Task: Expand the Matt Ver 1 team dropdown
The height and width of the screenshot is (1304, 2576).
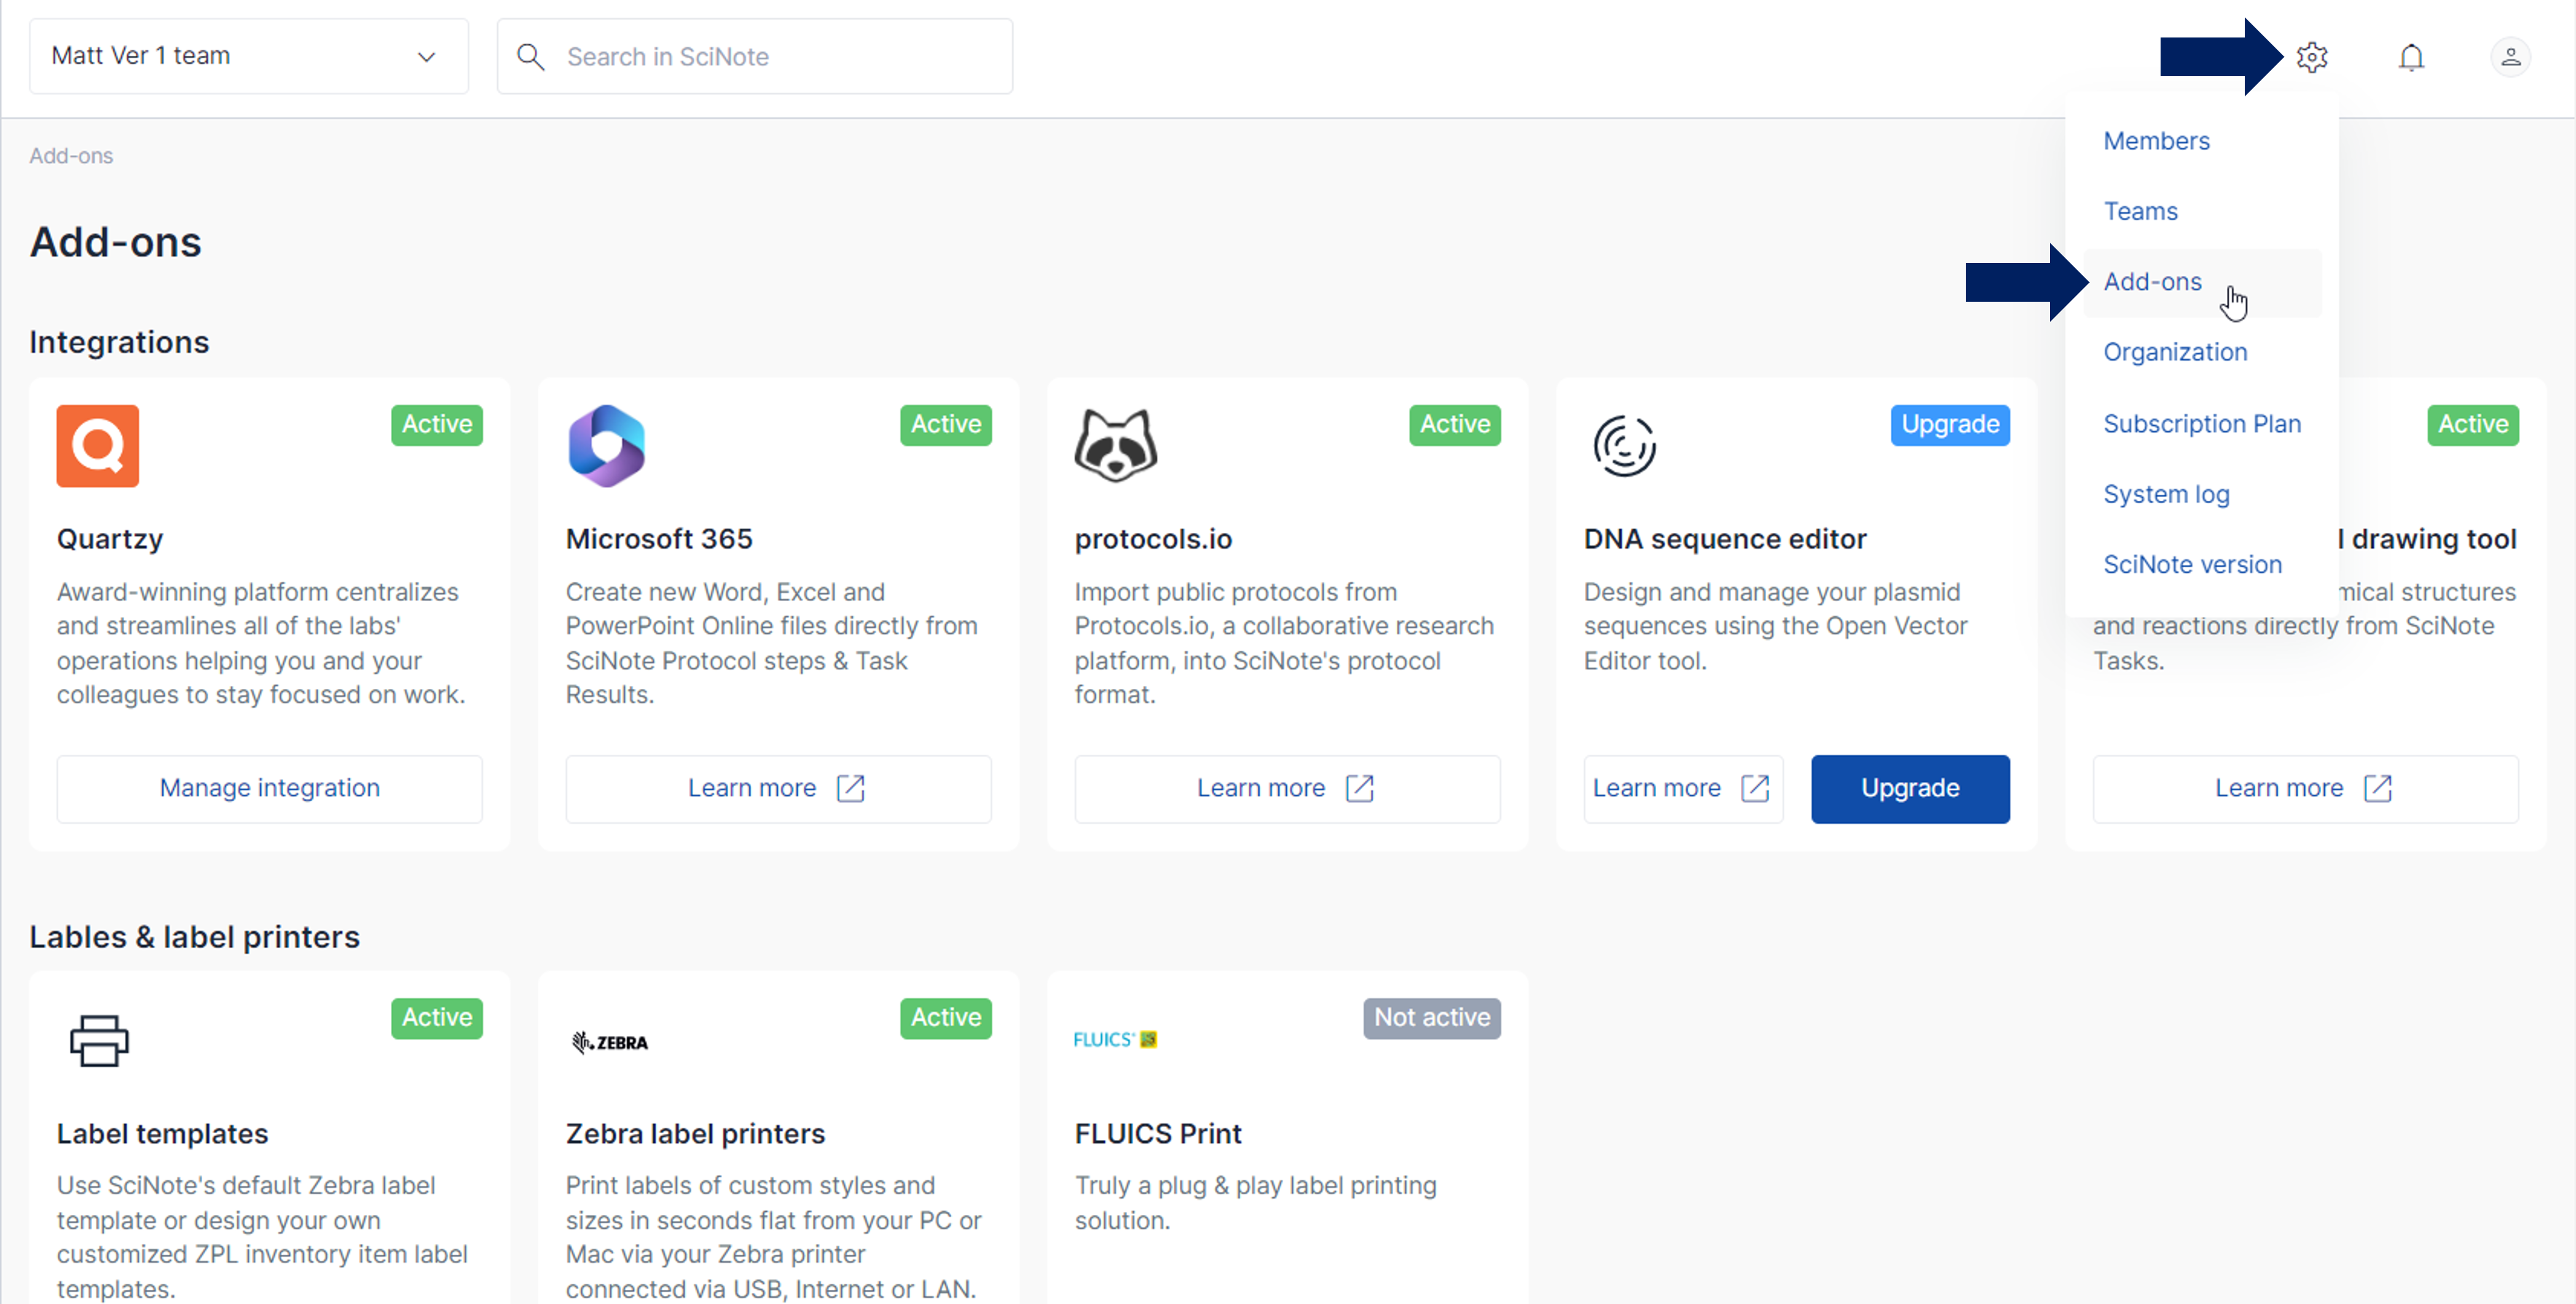Action: (248, 56)
